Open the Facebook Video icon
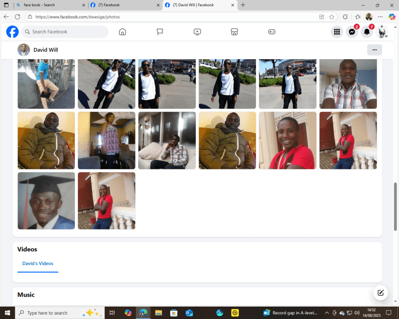 [197, 32]
